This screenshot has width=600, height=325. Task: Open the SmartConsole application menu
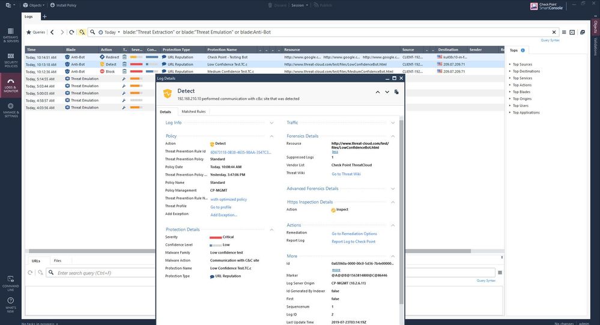point(10,5)
